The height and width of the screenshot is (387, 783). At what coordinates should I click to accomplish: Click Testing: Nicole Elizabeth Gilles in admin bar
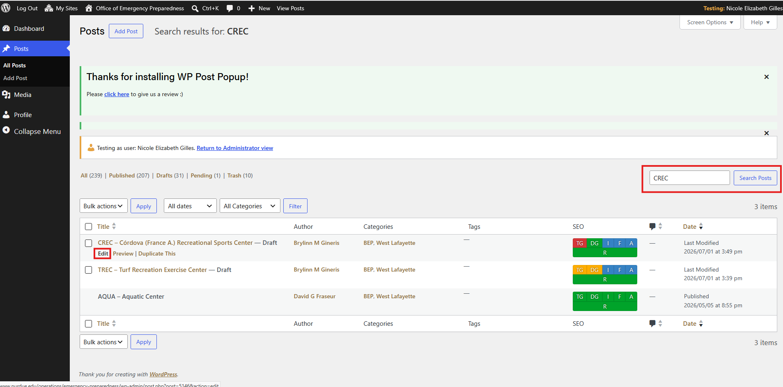click(743, 8)
